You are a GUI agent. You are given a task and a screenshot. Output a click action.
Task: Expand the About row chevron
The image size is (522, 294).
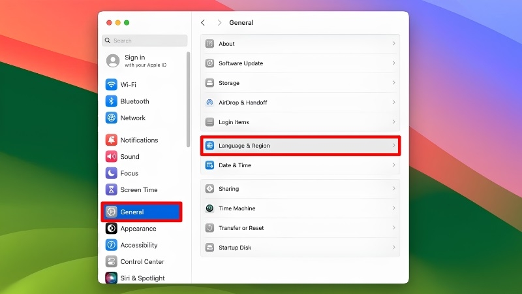coord(393,43)
